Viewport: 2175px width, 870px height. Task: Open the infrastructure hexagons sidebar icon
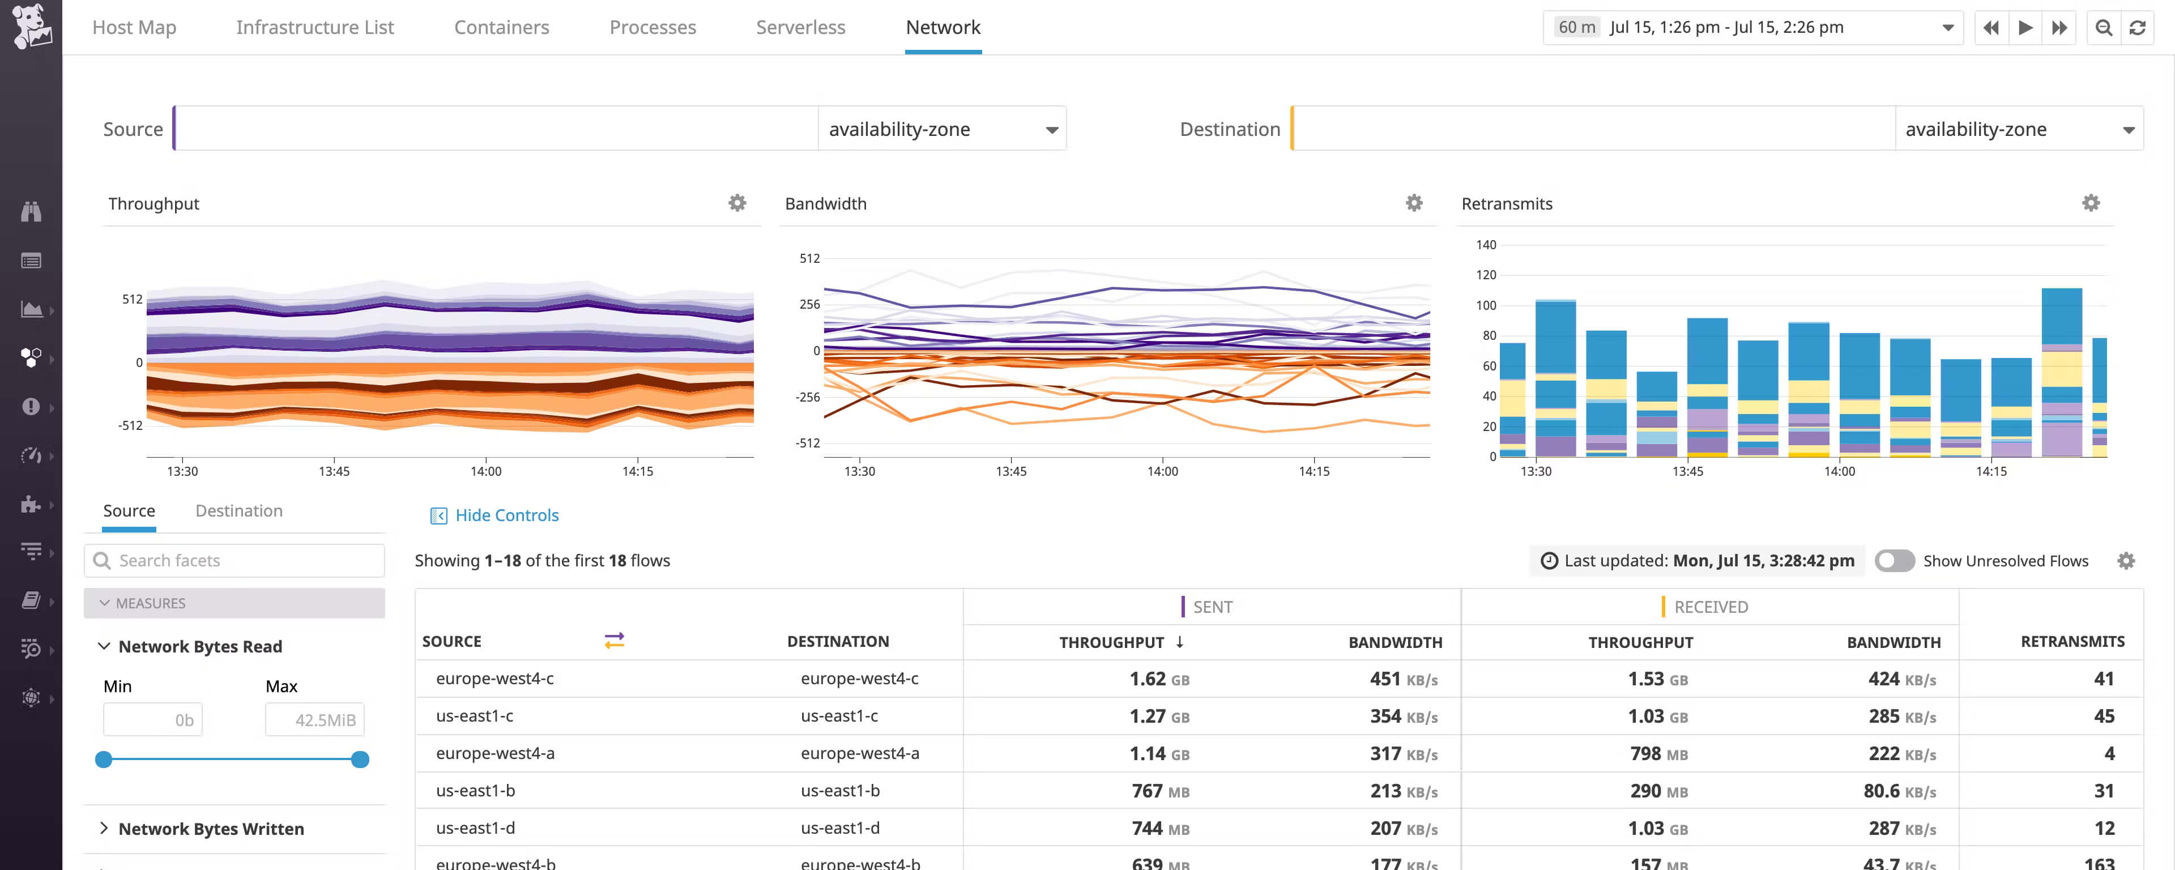pyautogui.click(x=31, y=358)
